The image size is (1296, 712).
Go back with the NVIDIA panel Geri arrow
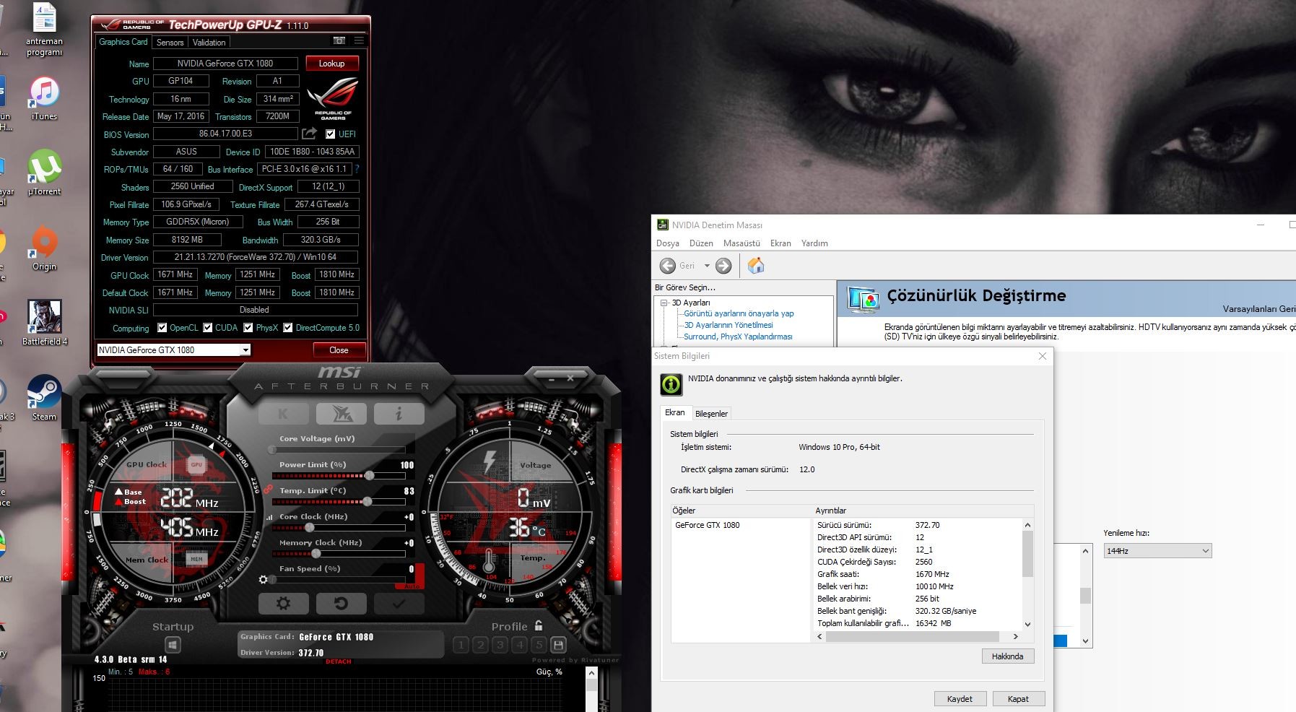click(668, 266)
